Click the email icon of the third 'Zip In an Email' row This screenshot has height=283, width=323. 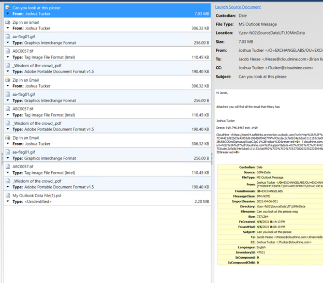(8, 138)
